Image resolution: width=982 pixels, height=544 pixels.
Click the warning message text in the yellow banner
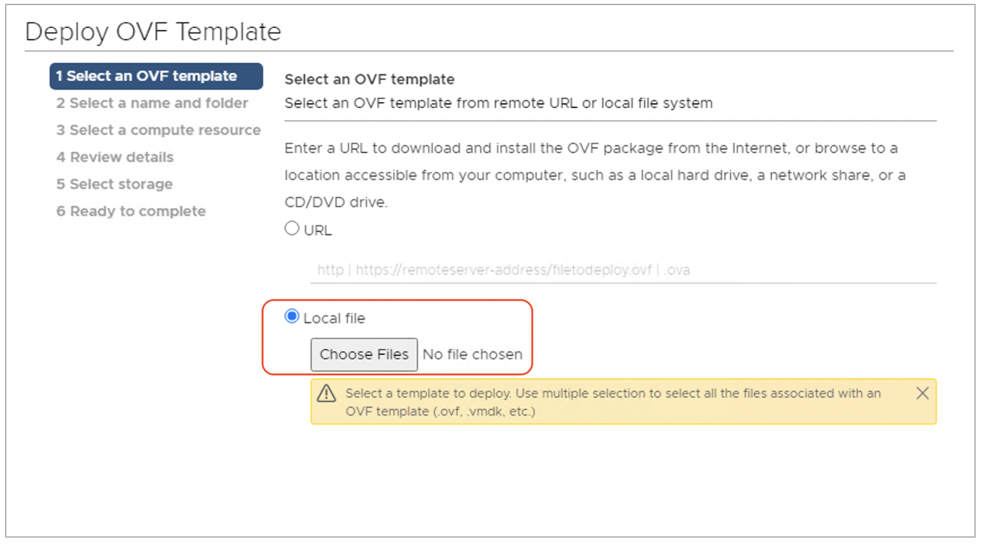pos(612,402)
